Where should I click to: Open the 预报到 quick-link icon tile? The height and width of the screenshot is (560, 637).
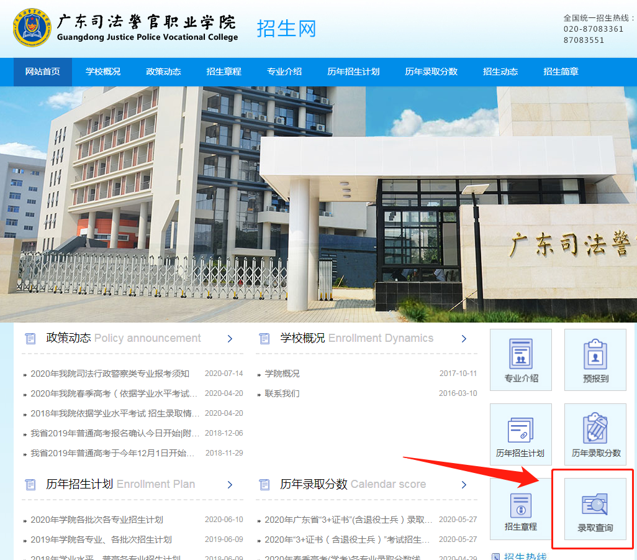pyautogui.click(x=595, y=360)
